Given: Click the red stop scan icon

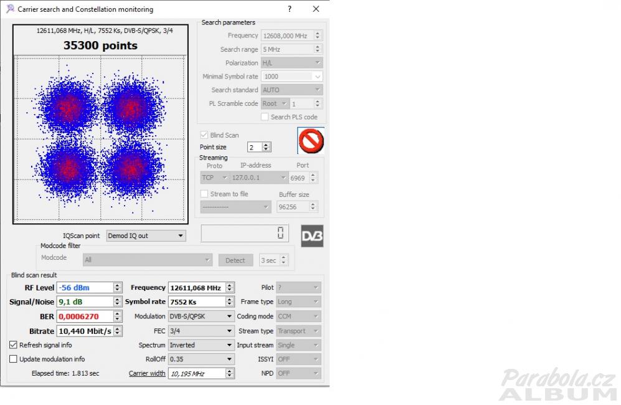Looking at the screenshot, I should (311, 141).
